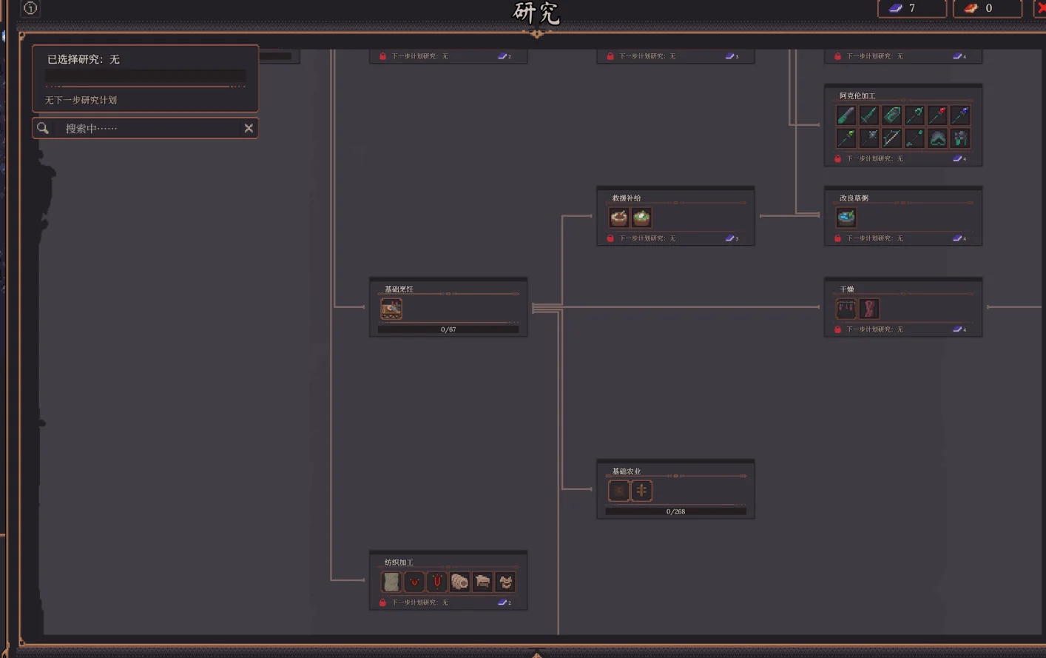This screenshot has width=1046, height=658.
Task: Select the blue herb porridge icon in 改良草粥
Action: (846, 218)
